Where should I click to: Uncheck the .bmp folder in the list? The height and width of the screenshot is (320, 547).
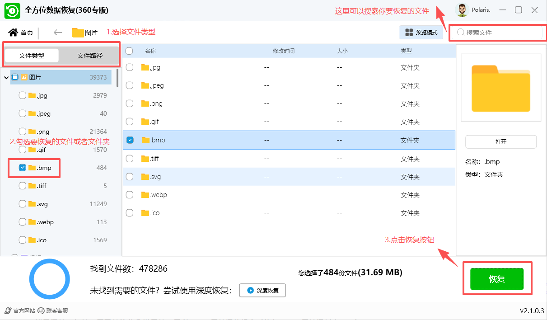130,140
